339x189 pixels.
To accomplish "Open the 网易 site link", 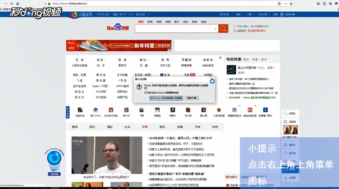I will pos(165,60).
